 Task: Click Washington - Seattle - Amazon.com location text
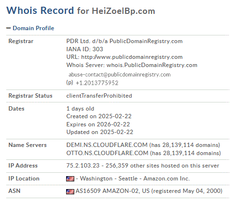pos(135,179)
